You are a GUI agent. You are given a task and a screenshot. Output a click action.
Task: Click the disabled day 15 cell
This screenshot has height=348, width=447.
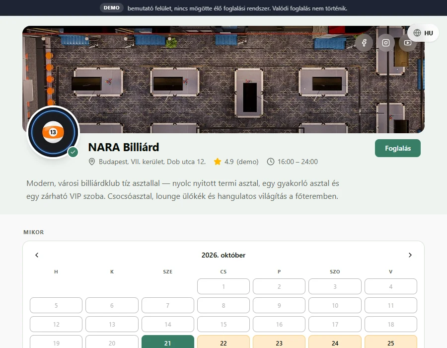click(x=223, y=324)
